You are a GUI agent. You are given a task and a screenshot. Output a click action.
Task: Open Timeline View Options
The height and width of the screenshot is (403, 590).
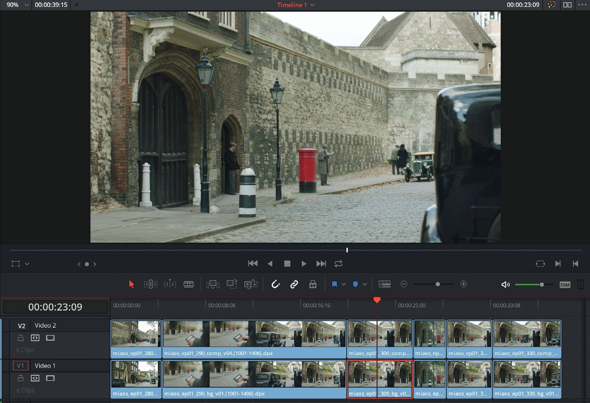coord(385,284)
